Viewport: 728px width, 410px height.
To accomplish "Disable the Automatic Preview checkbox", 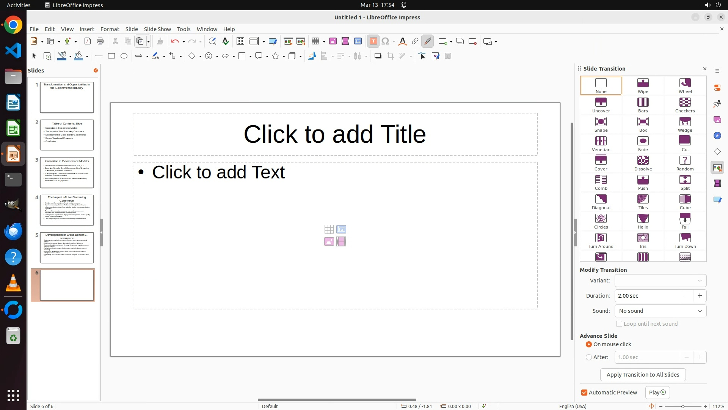I will click(584, 393).
